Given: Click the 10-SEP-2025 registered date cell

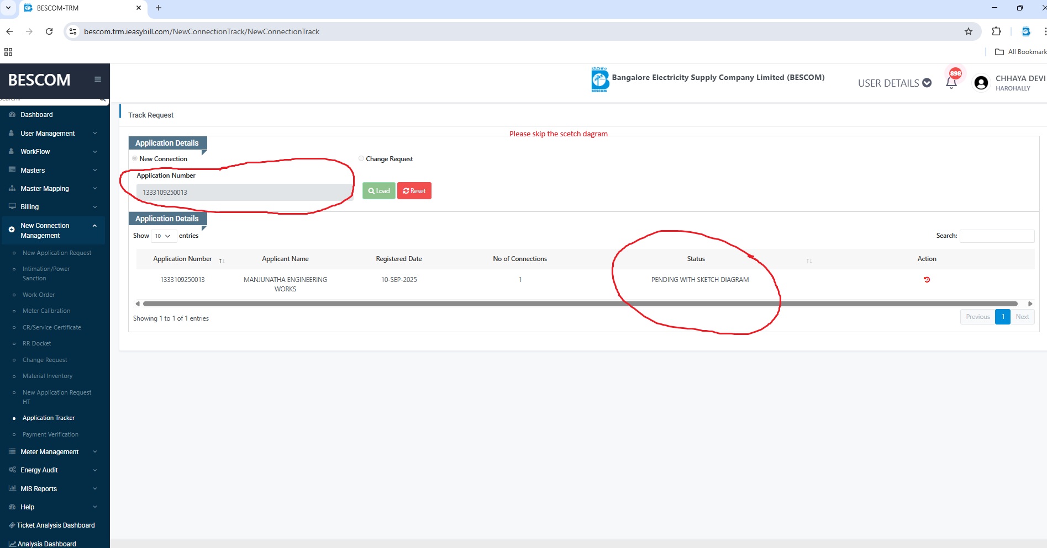Looking at the screenshot, I should tap(399, 280).
